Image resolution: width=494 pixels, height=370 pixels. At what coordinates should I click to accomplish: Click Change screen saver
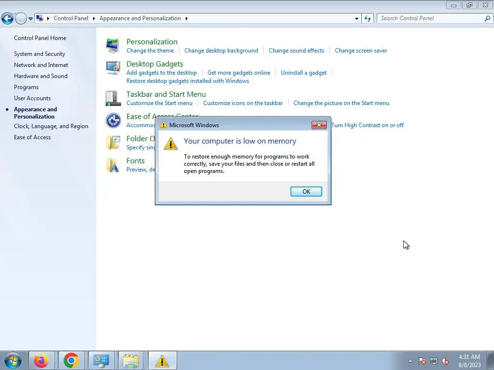click(361, 50)
